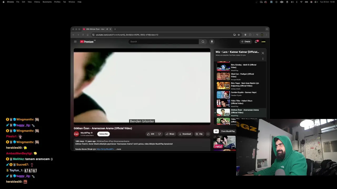The width and height of the screenshot is (337, 189).
Task: Open the File menu
Action: pos(18,2)
